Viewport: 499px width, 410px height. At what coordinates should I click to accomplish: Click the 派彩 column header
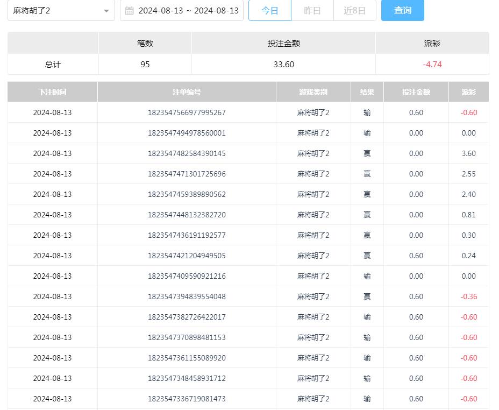(x=467, y=91)
